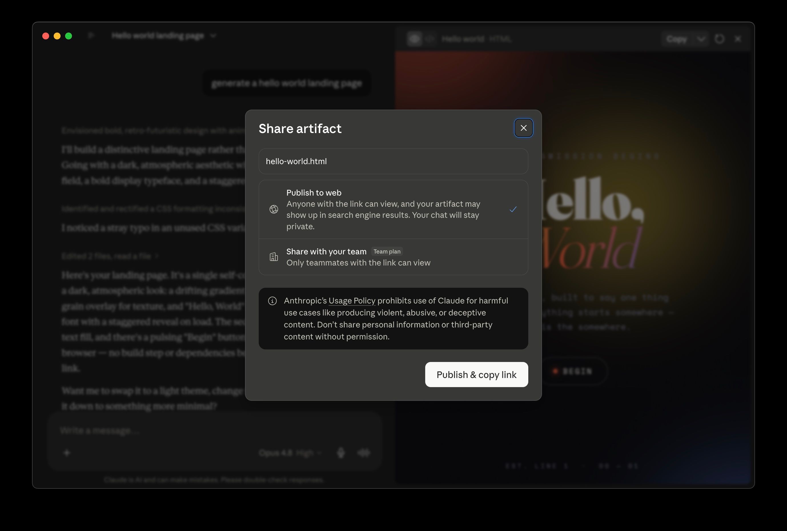This screenshot has width=787, height=531.
Task: Click the plus attachment icon in the composer
Action: coord(67,453)
